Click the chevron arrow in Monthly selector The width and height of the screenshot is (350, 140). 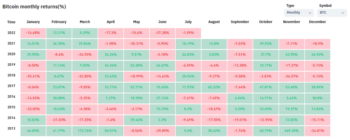point(310,13)
